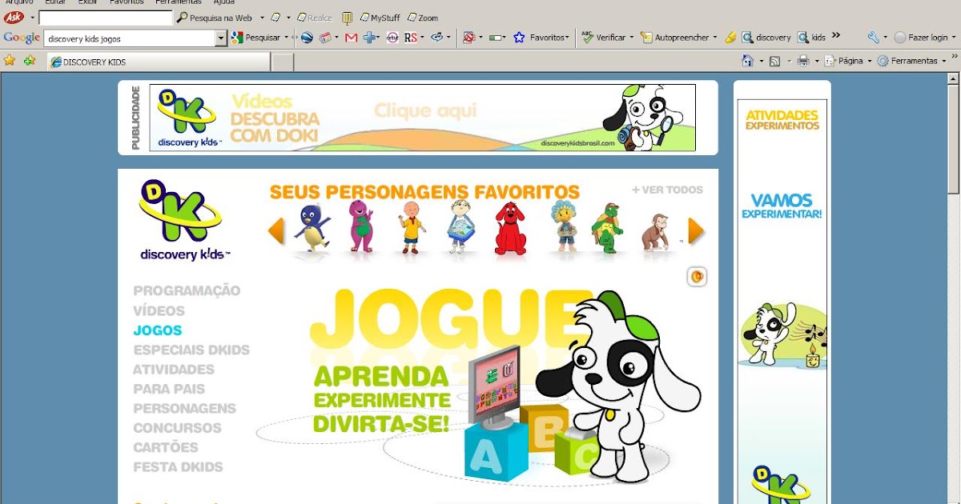
Task: Click the Google logo in Google toolbar
Action: click(22, 38)
